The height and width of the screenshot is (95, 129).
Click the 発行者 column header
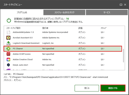pyautogui.click(x=45, y=28)
